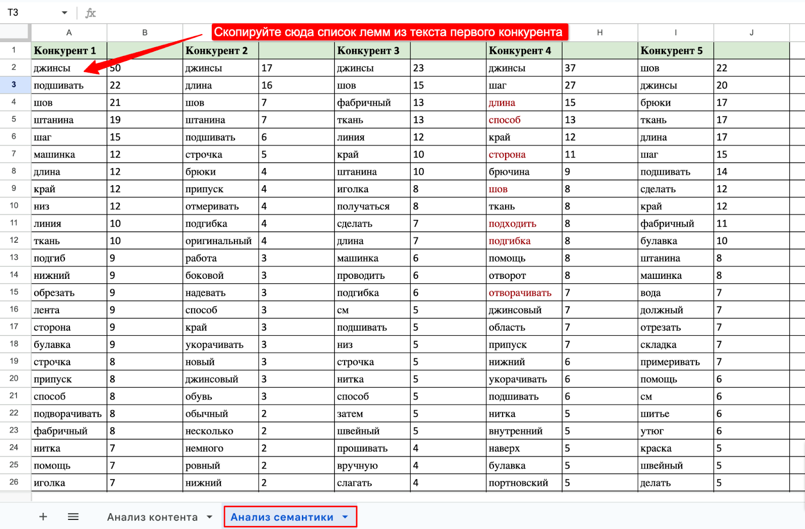Select the внутренний cell
Viewport: 805px width, 529px height.
(x=524, y=430)
